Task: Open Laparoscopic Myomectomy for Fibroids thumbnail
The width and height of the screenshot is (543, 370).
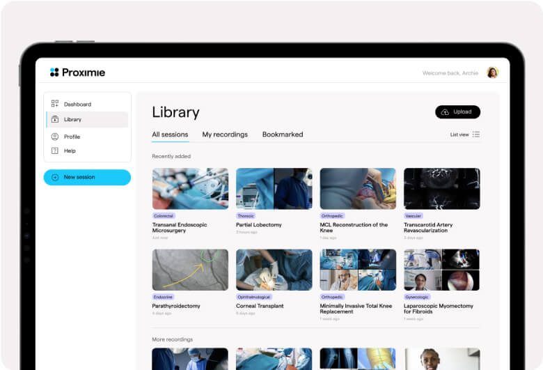Action: tap(441, 270)
